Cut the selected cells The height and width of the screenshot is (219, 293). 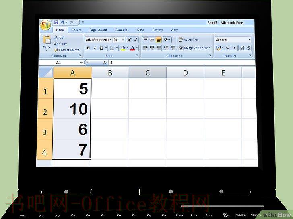(59, 37)
